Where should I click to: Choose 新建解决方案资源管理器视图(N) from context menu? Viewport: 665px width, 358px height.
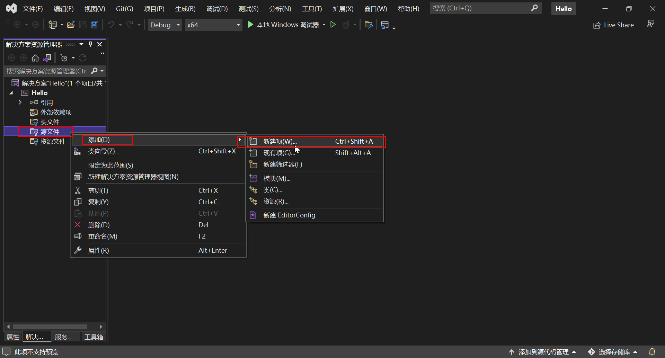point(158,177)
